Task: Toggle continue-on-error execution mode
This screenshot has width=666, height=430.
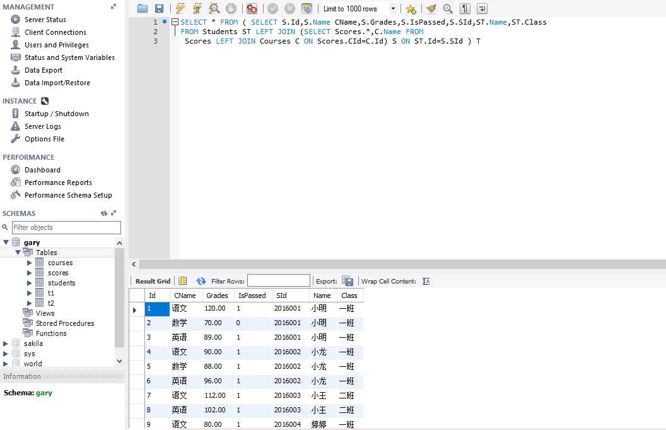Action: point(252,8)
